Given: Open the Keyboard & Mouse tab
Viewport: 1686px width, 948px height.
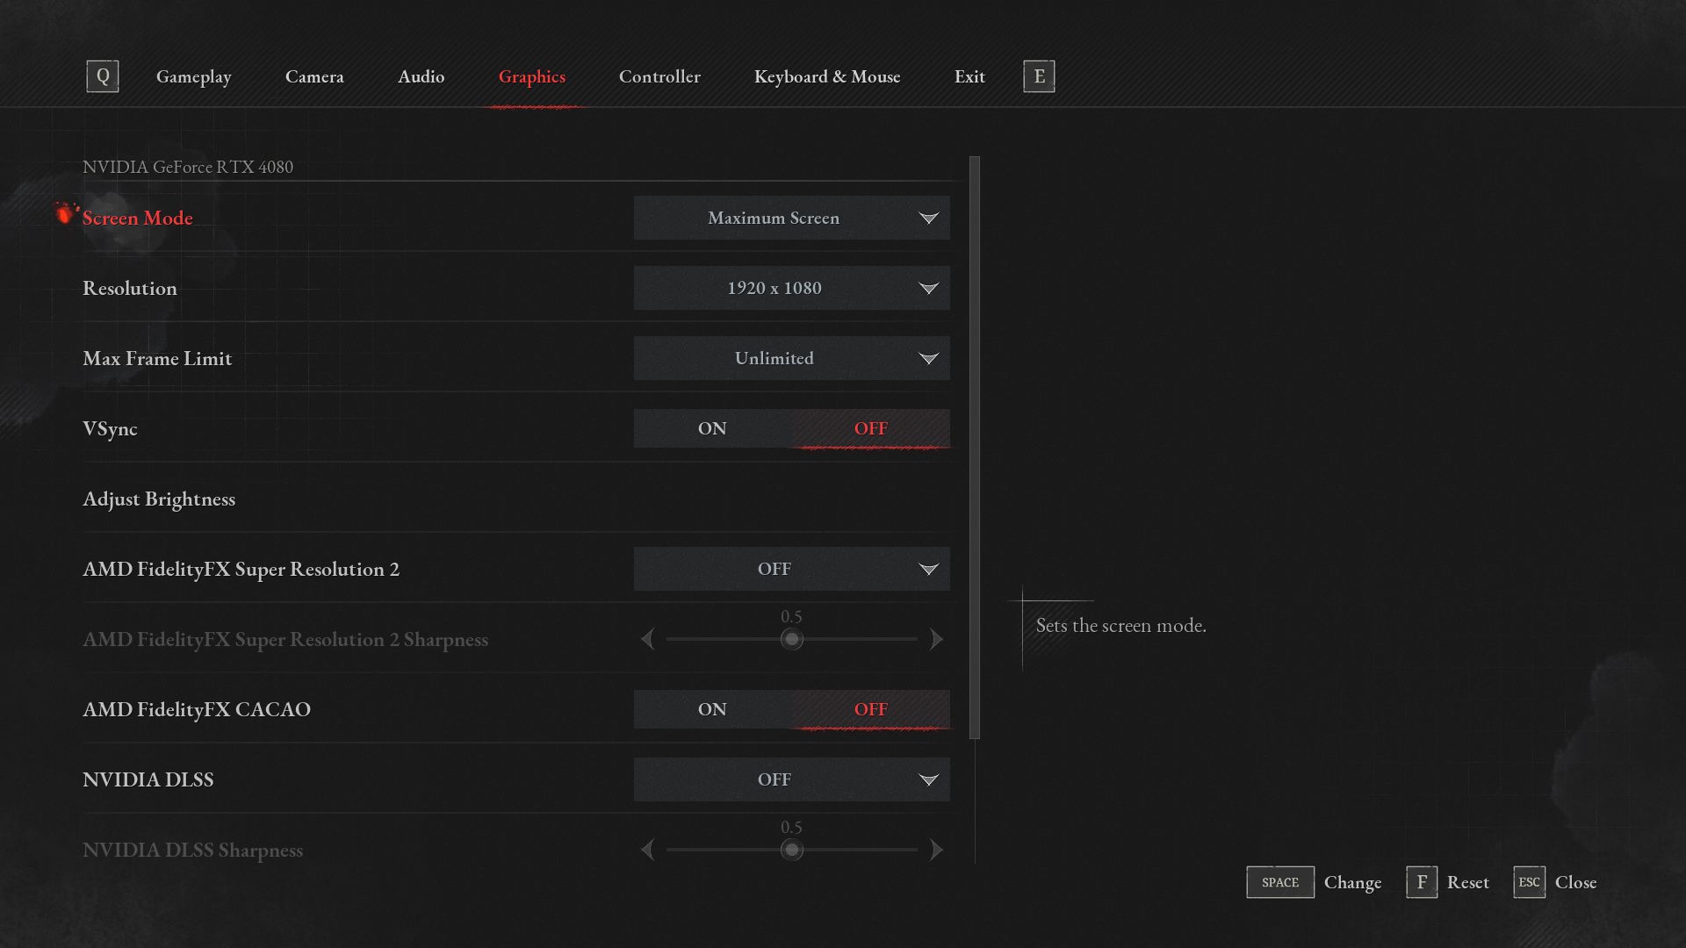Looking at the screenshot, I should [826, 76].
